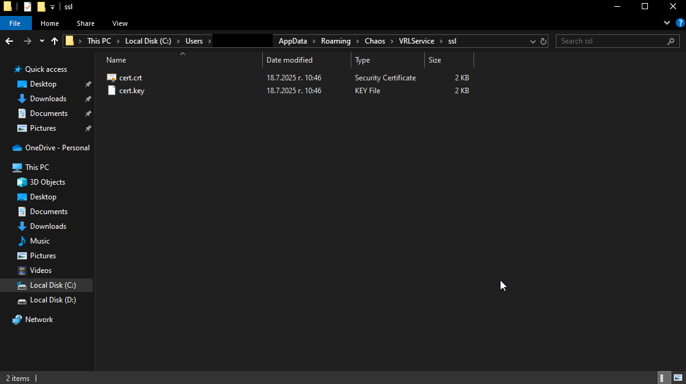Click the search magnifier in the search box

click(671, 41)
